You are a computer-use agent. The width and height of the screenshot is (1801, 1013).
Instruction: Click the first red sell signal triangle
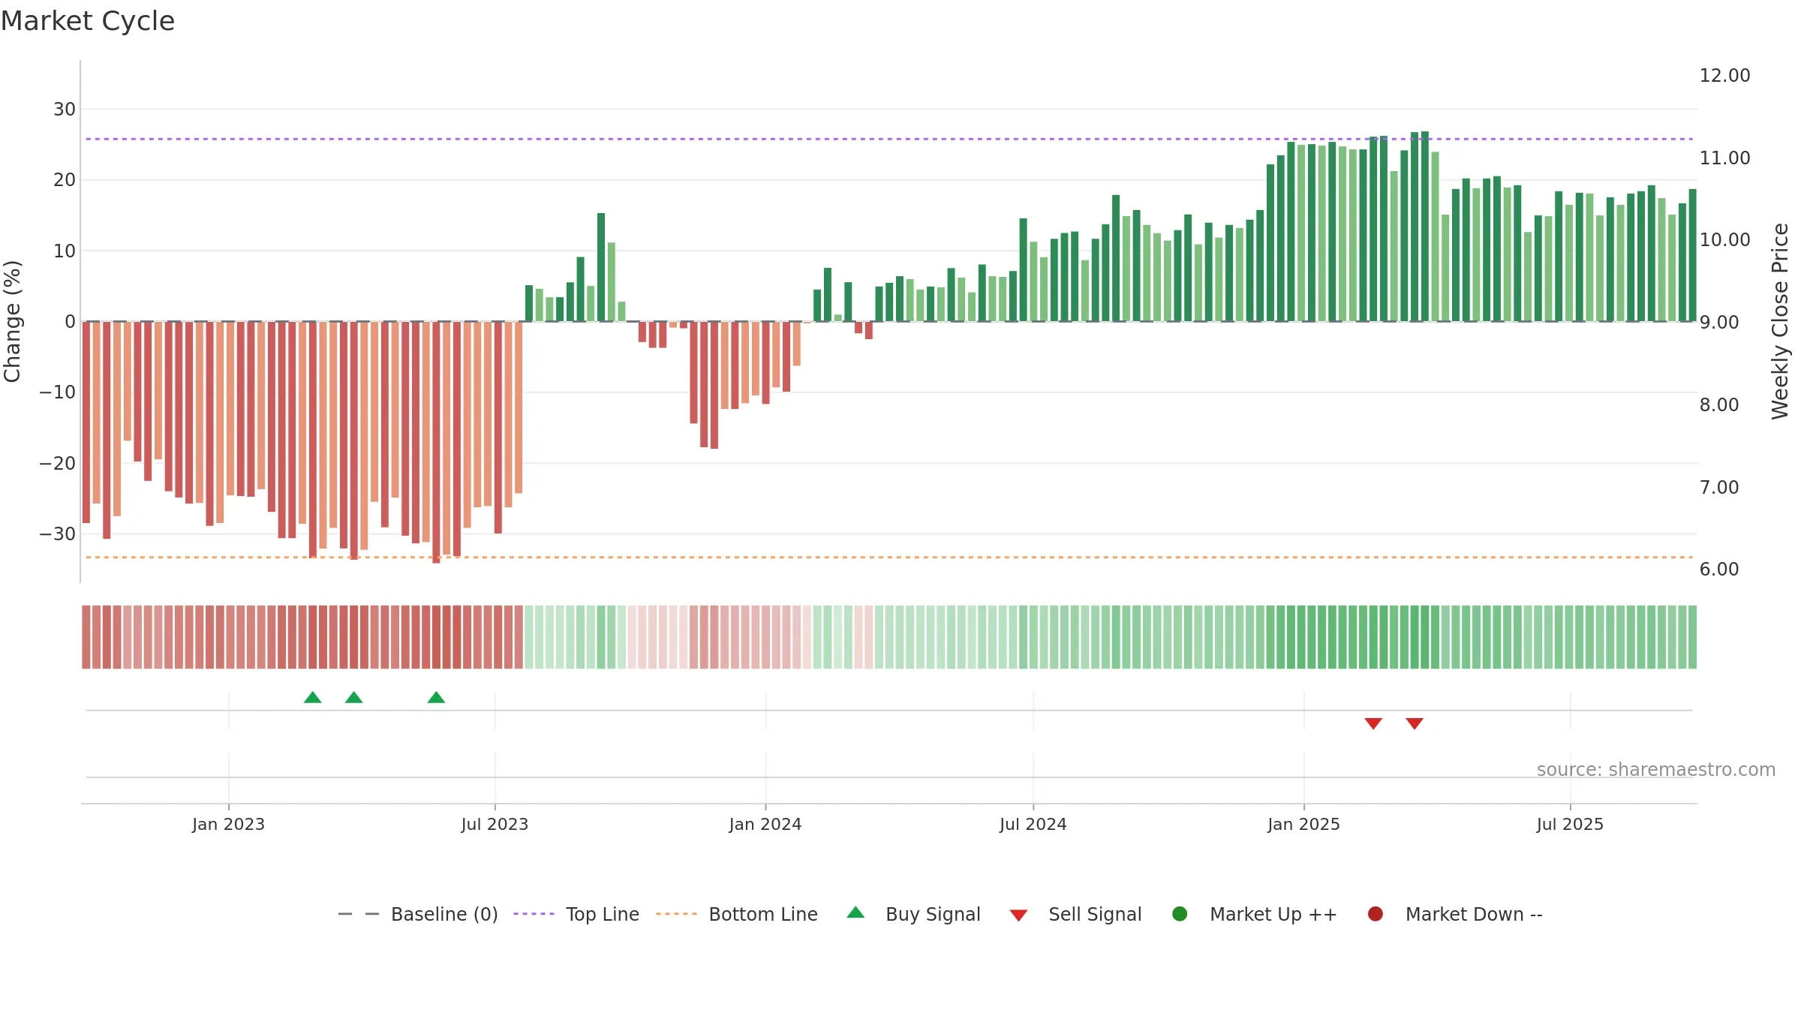(x=1373, y=723)
